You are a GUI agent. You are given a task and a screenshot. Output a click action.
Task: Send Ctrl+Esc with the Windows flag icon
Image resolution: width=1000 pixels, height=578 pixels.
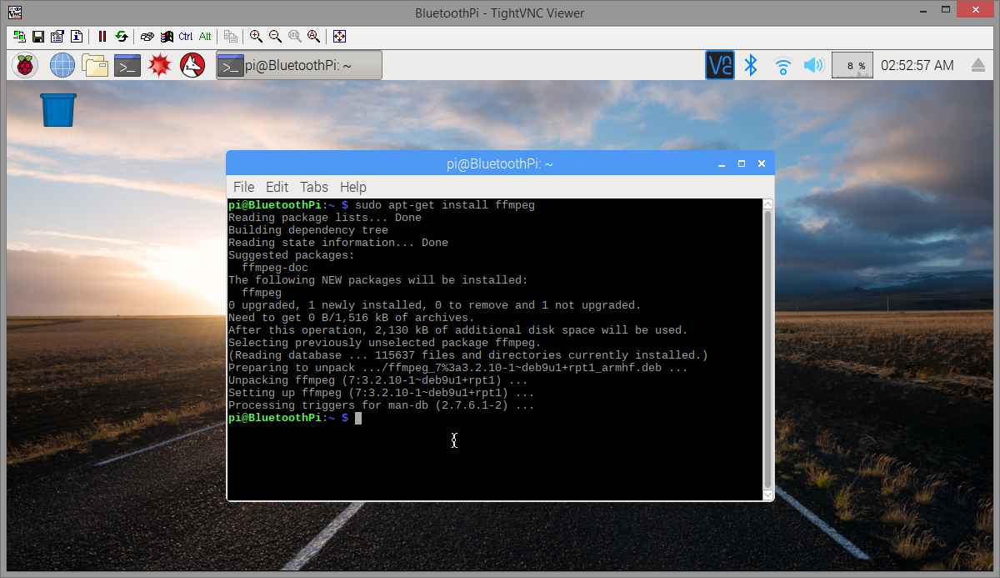(167, 37)
